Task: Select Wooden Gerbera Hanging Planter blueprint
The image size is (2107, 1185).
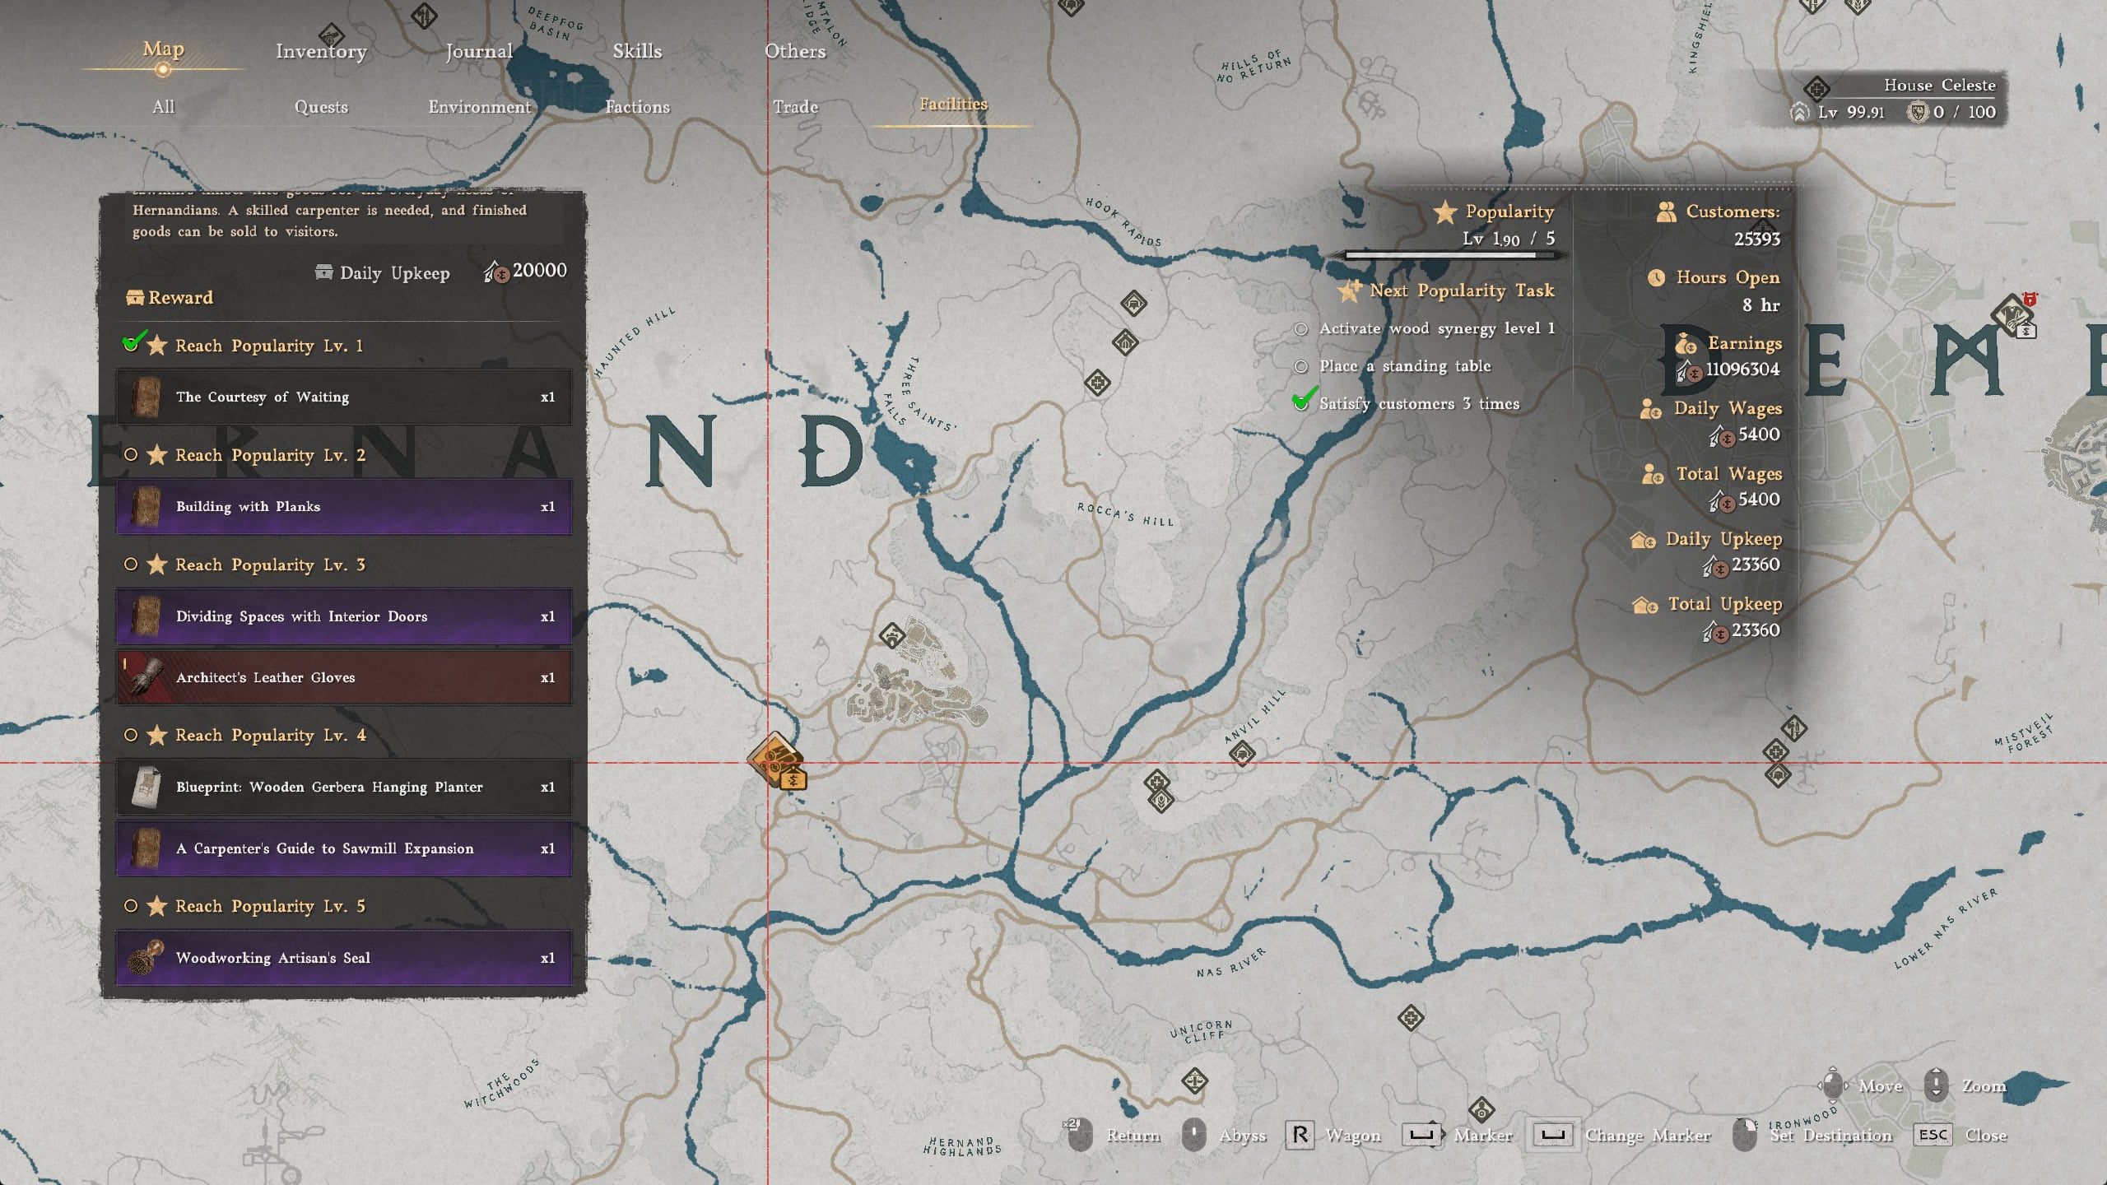Action: [344, 787]
